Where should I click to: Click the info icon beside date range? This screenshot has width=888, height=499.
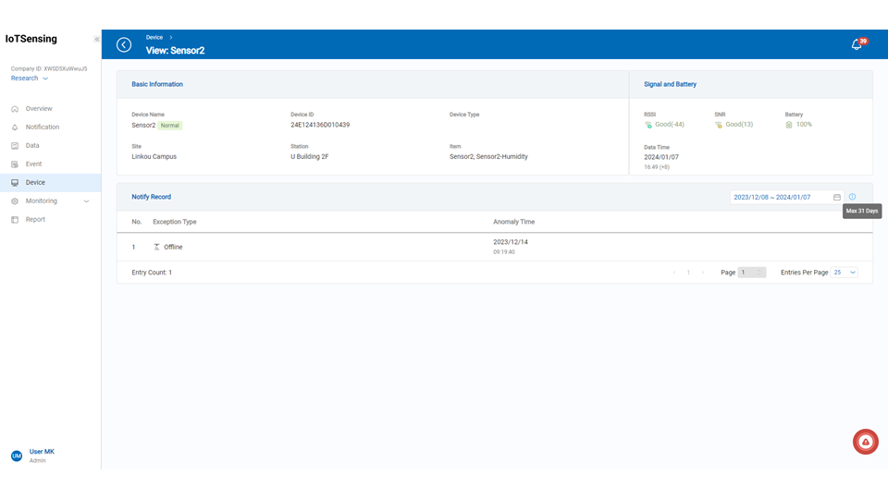[852, 197]
